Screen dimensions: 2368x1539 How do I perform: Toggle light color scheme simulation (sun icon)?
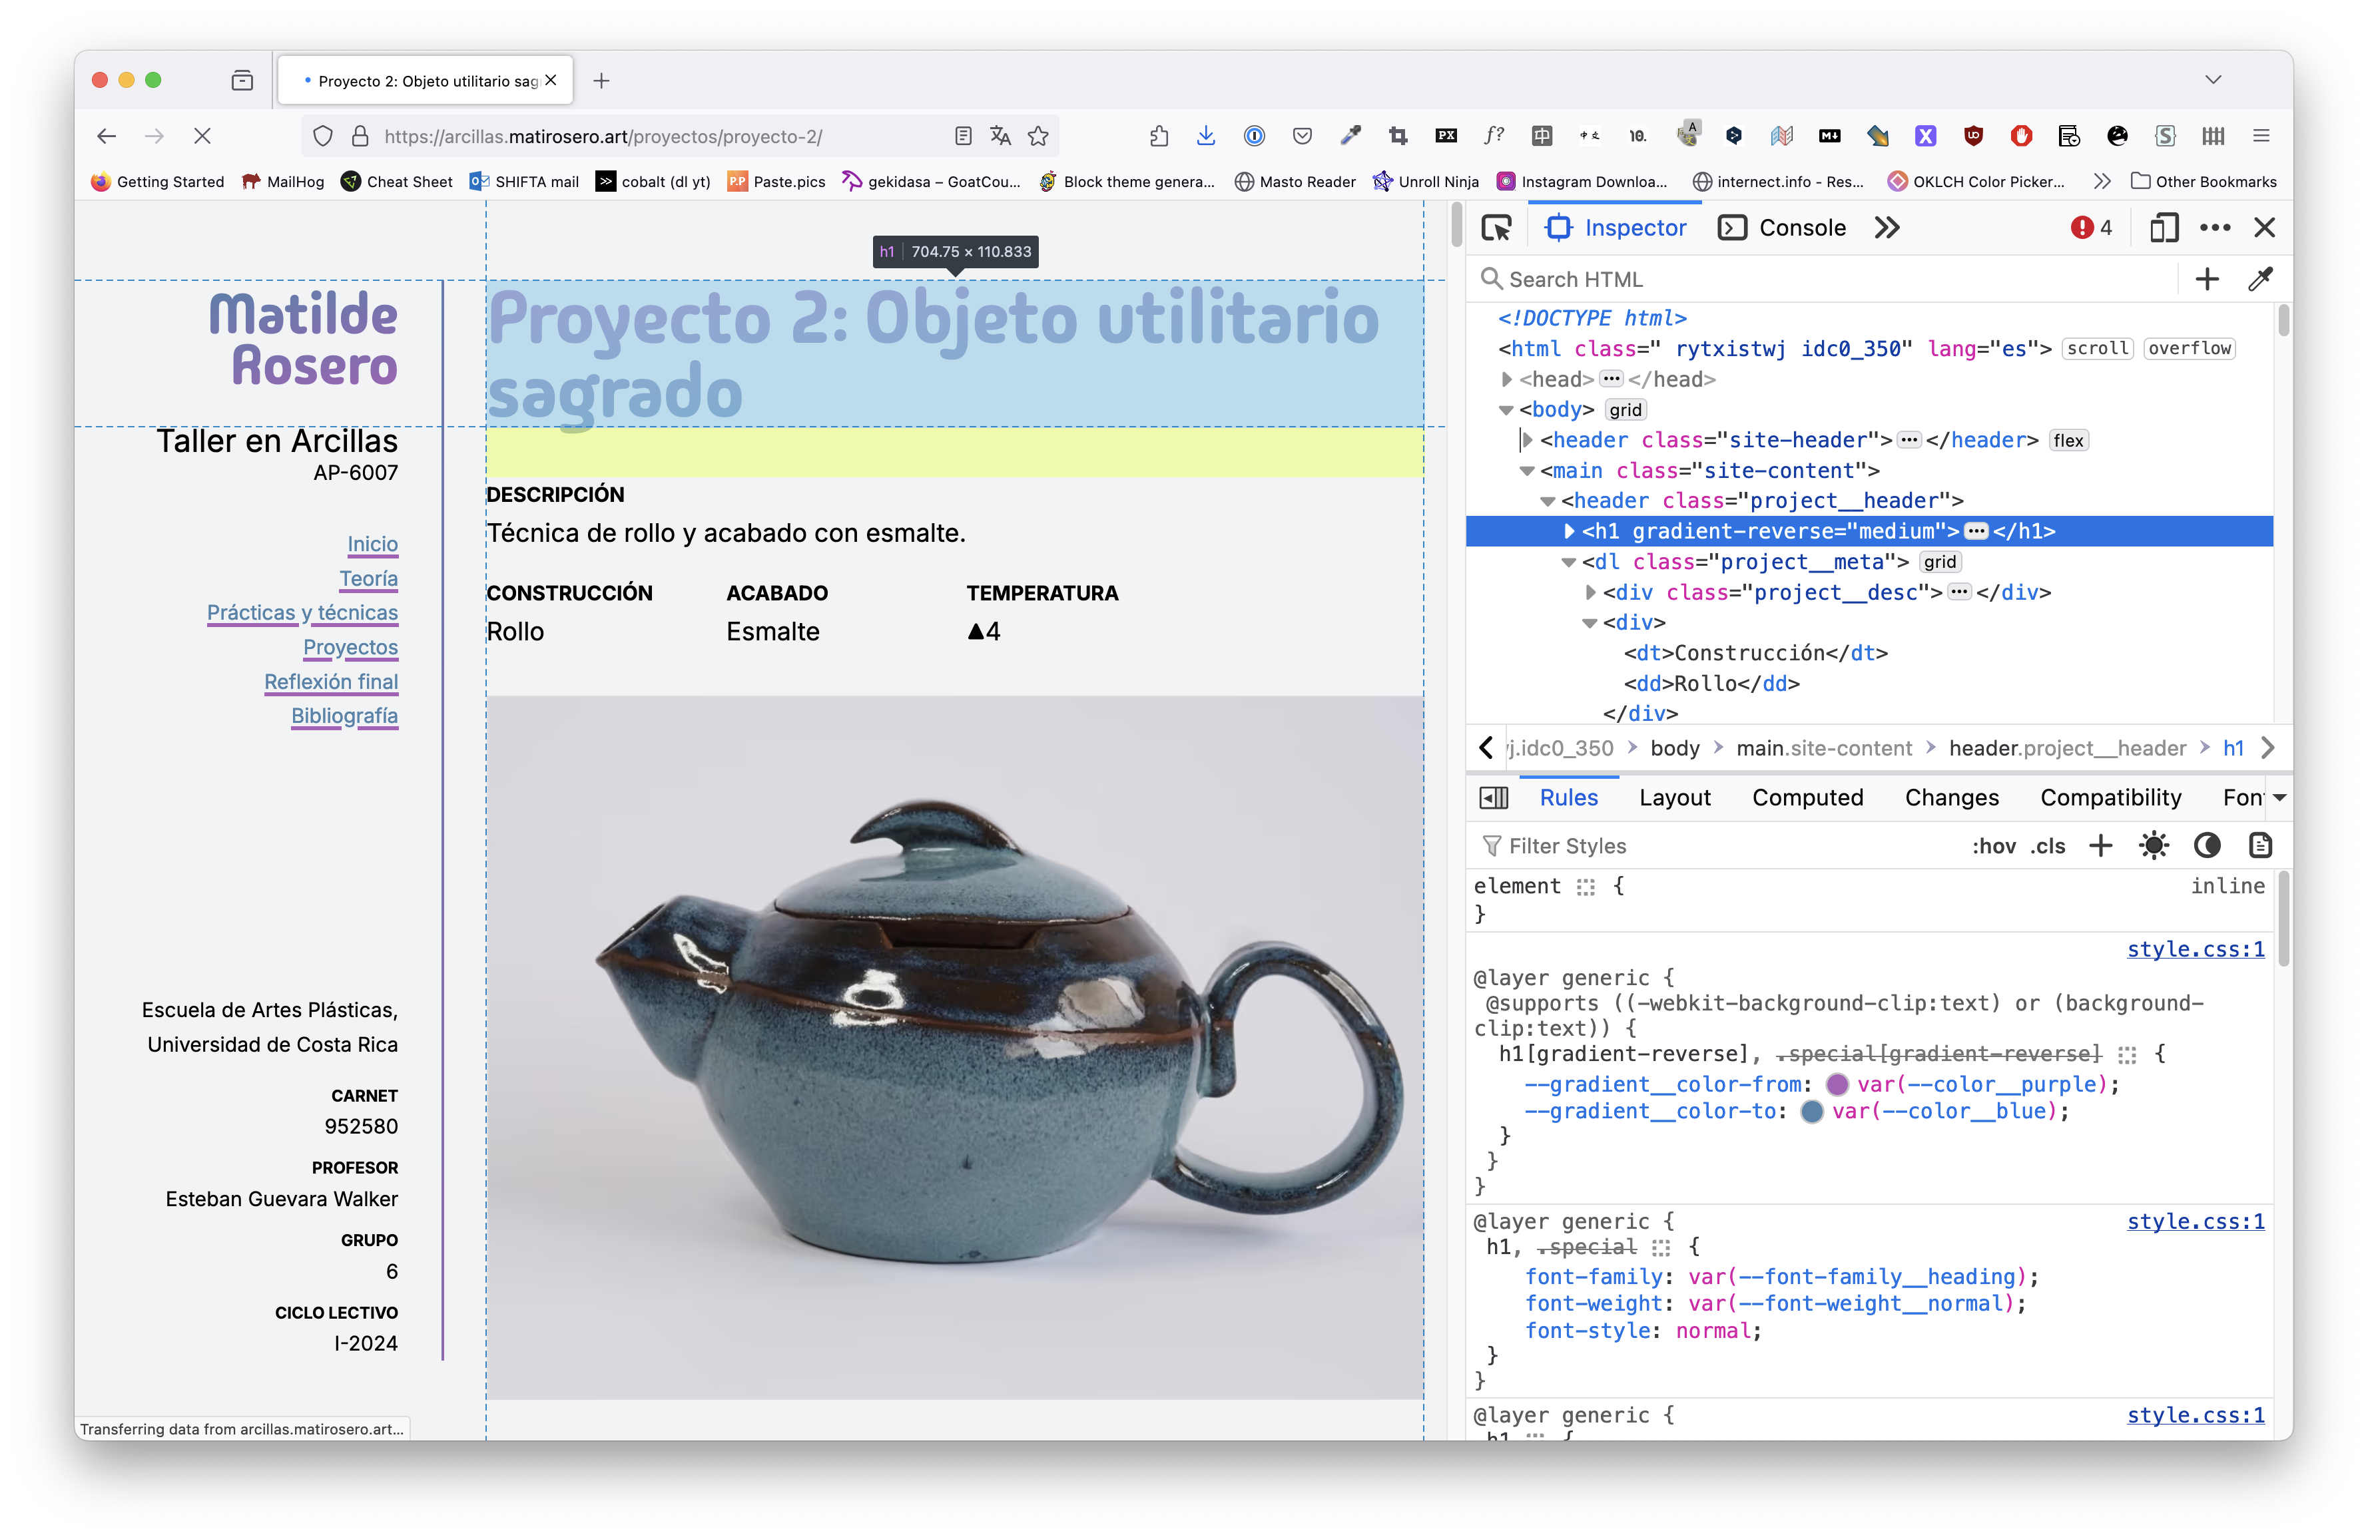coord(2153,845)
